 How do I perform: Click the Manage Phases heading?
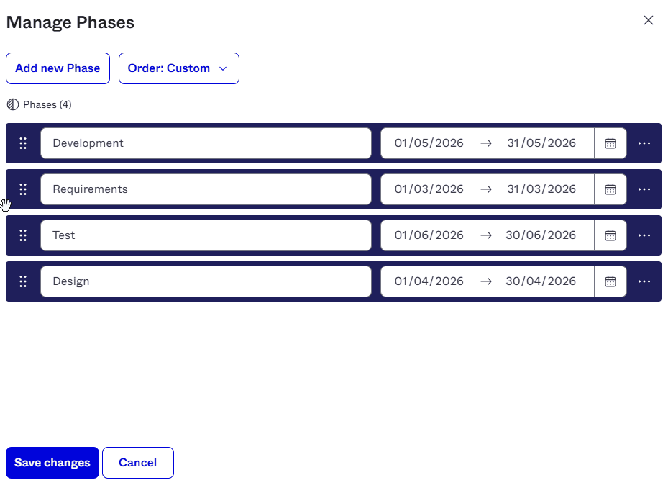click(70, 22)
